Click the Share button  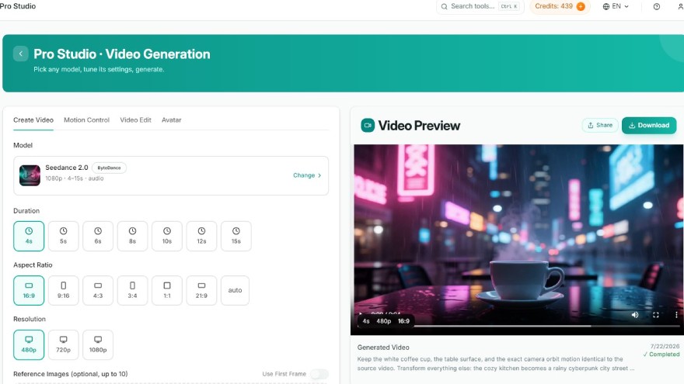tap(600, 126)
